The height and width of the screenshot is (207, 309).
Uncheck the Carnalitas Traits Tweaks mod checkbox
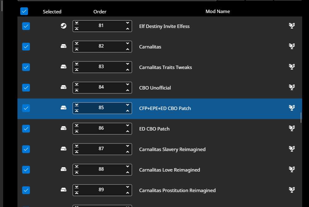coord(26,67)
